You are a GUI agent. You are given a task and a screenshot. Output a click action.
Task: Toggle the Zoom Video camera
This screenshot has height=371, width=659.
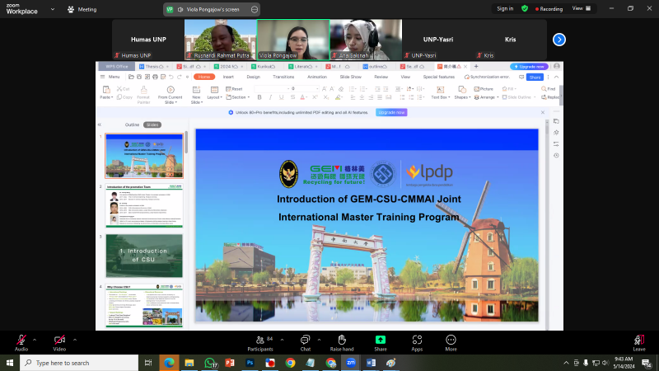coord(59,343)
